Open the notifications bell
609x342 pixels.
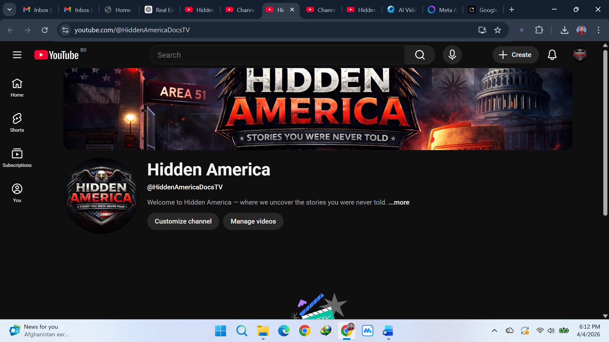tap(552, 55)
